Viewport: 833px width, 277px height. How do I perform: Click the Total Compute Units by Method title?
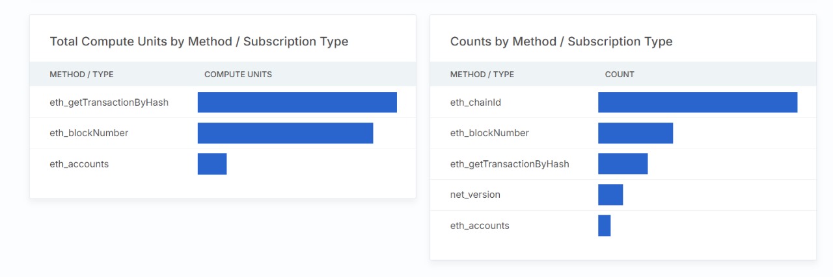pos(198,42)
